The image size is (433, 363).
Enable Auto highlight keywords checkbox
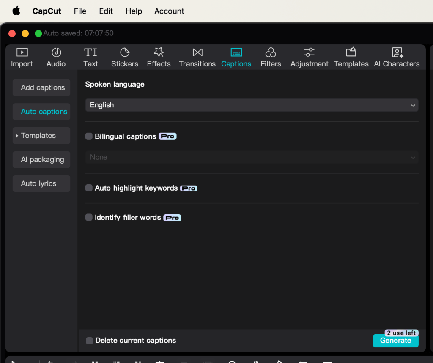click(x=89, y=188)
